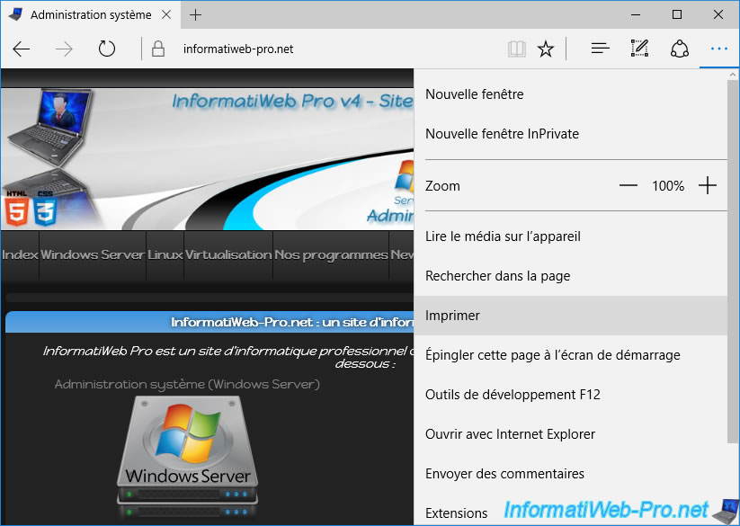Select the Administration système tab
Image resolution: width=740 pixels, height=526 pixels.
pos(91,14)
